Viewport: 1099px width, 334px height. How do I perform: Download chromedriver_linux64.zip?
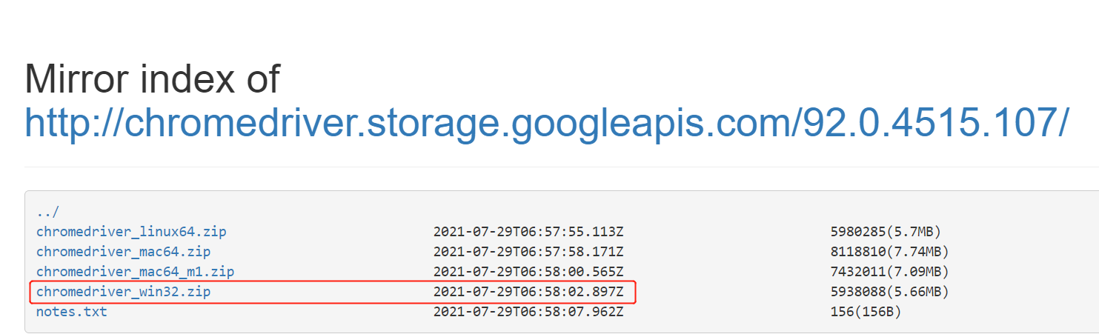tap(131, 232)
